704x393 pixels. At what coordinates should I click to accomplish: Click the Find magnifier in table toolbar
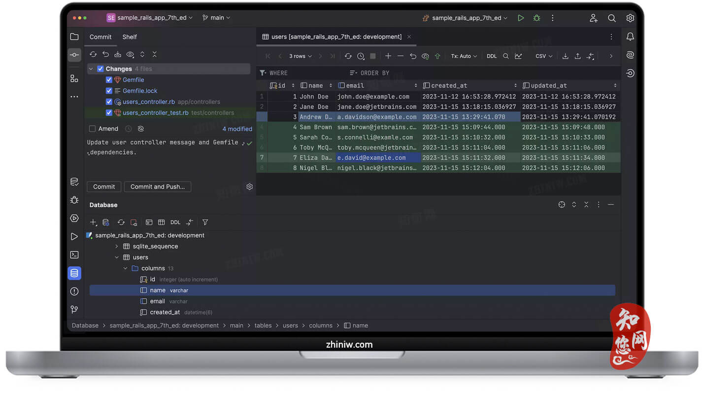[x=506, y=56]
